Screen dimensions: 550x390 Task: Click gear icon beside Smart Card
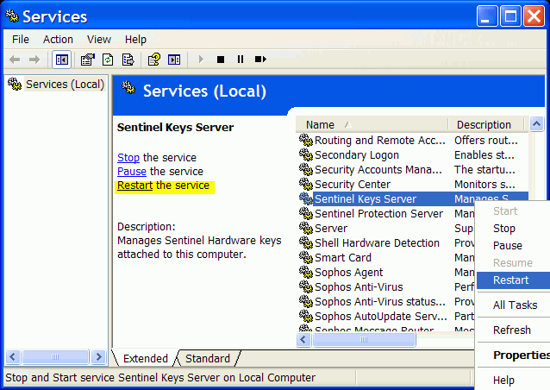pos(306,258)
